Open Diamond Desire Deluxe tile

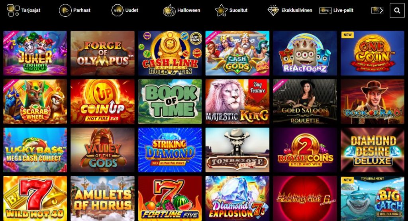click(373, 150)
